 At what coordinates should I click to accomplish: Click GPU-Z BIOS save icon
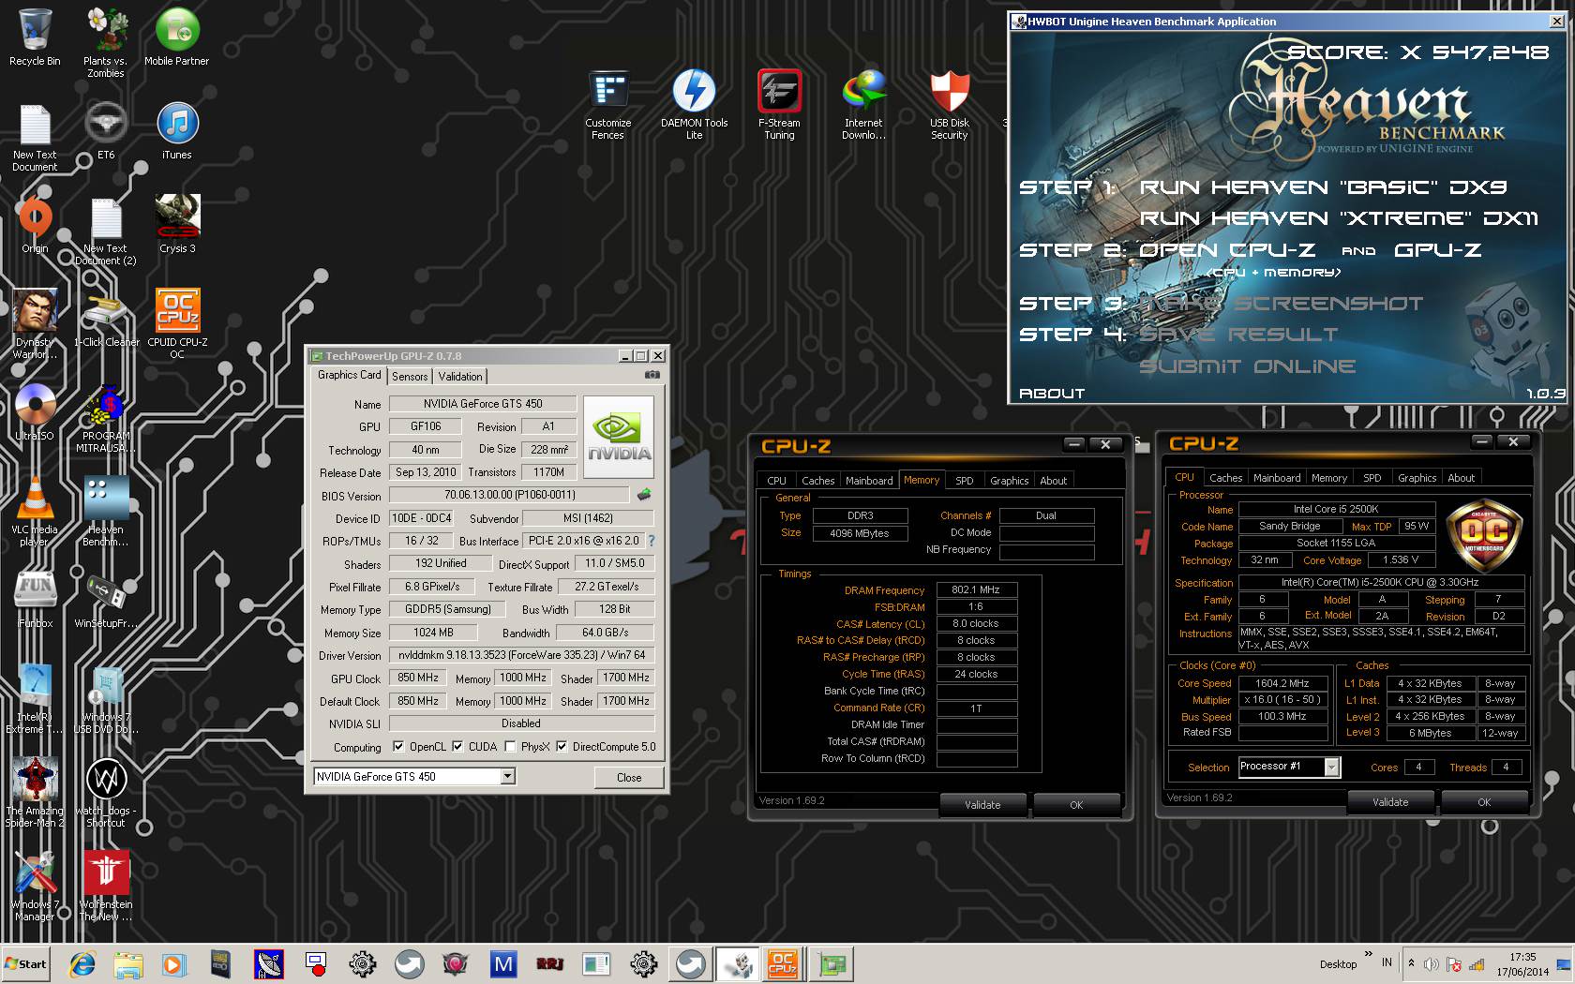point(644,494)
